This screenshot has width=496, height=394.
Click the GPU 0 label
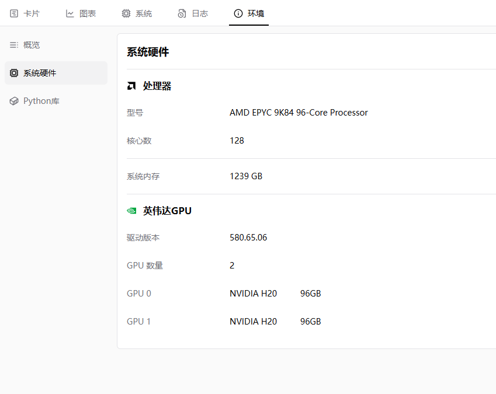[x=139, y=294]
